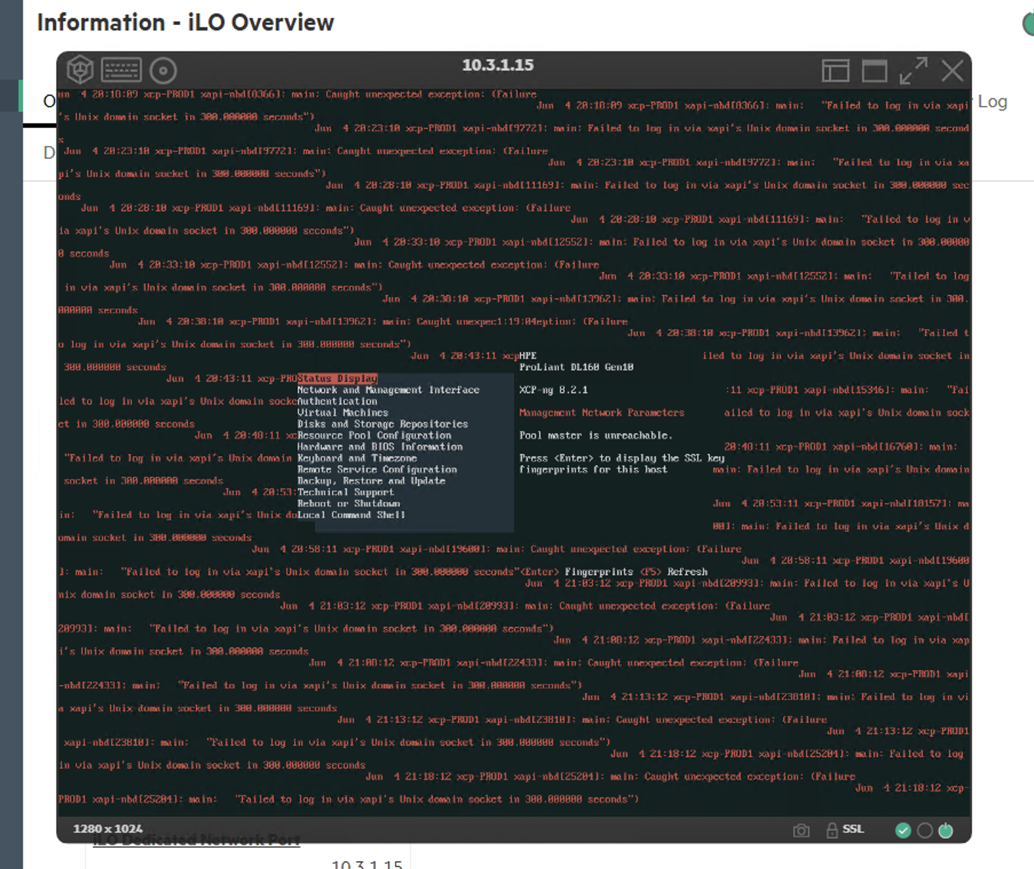Select Remote Service Configuration entry

tap(377, 470)
